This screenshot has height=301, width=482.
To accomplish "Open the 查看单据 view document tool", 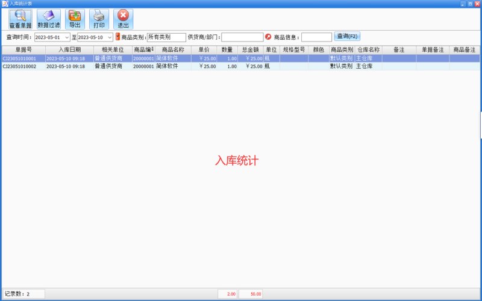I will click(x=20, y=19).
